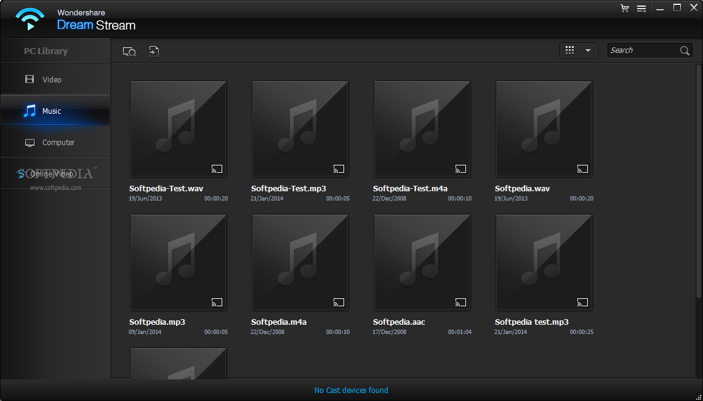Open the Online Video section
This screenshot has height=401, width=703.
55,173
